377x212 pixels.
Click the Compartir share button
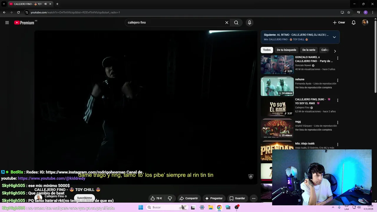tap(189, 198)
